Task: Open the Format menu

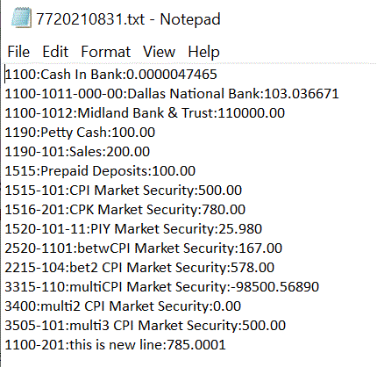Action: [x=105, y=52]
